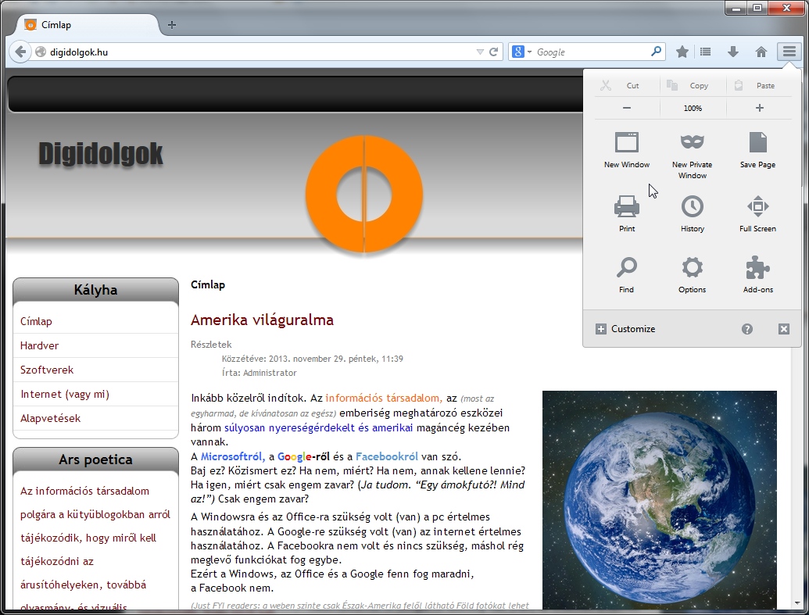This screenshot has width=809, height=615.
Task: Bookmark this page with the star
Action: [x=682, y=52]
